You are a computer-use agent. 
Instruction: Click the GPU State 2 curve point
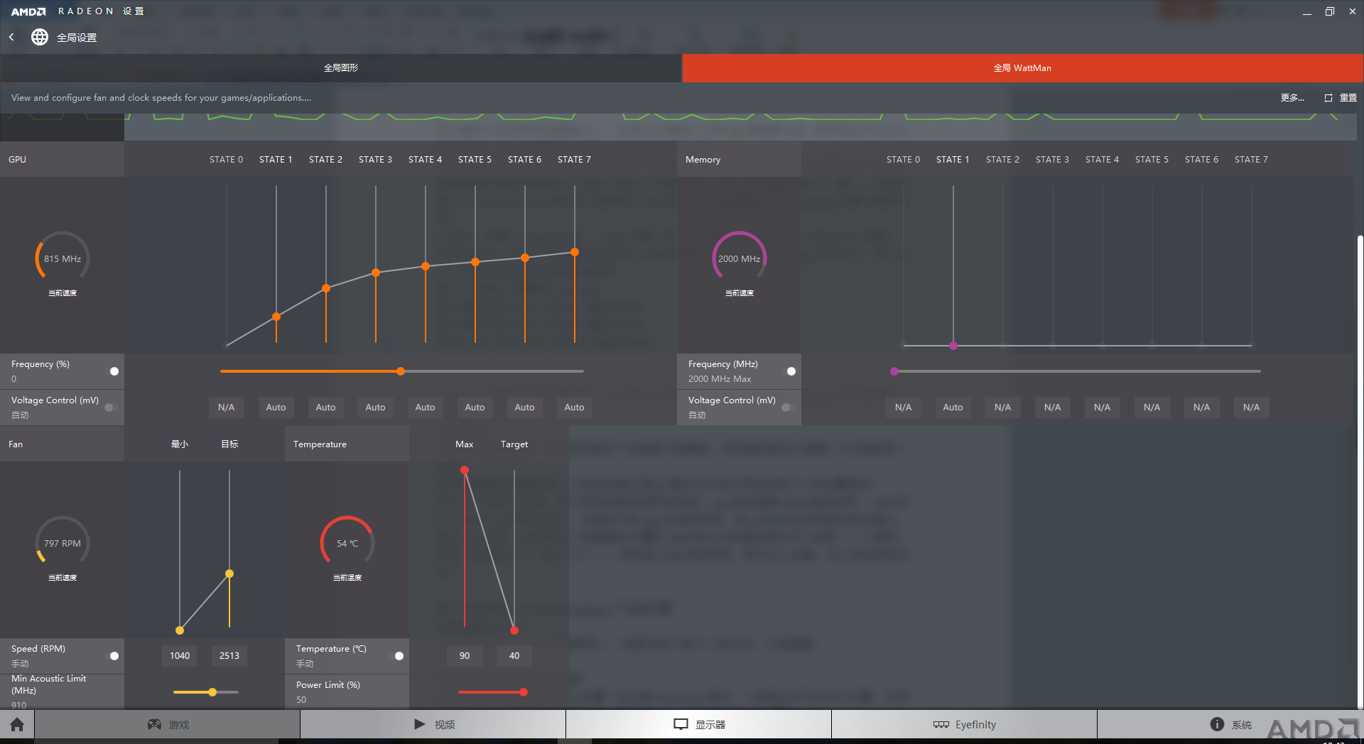pos(326,288)
